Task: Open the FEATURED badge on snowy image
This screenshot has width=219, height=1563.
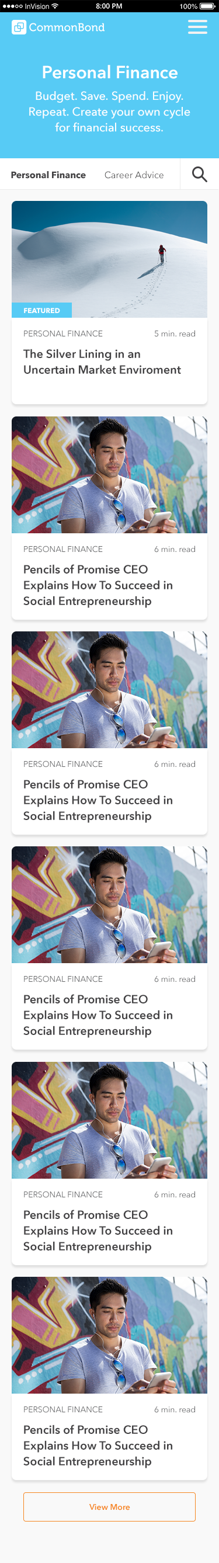Action: click(x=41, y=310)
